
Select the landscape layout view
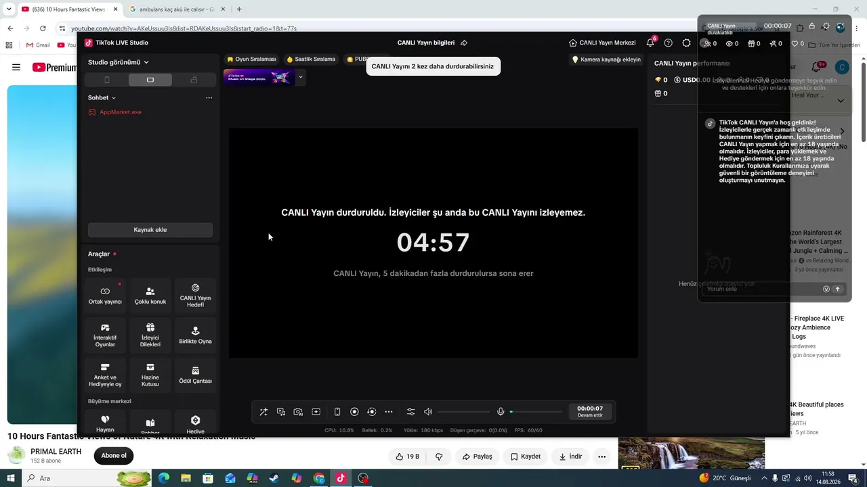coord(150,80)
